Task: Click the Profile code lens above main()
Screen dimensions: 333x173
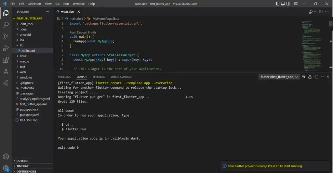Action: coord(92,32)
